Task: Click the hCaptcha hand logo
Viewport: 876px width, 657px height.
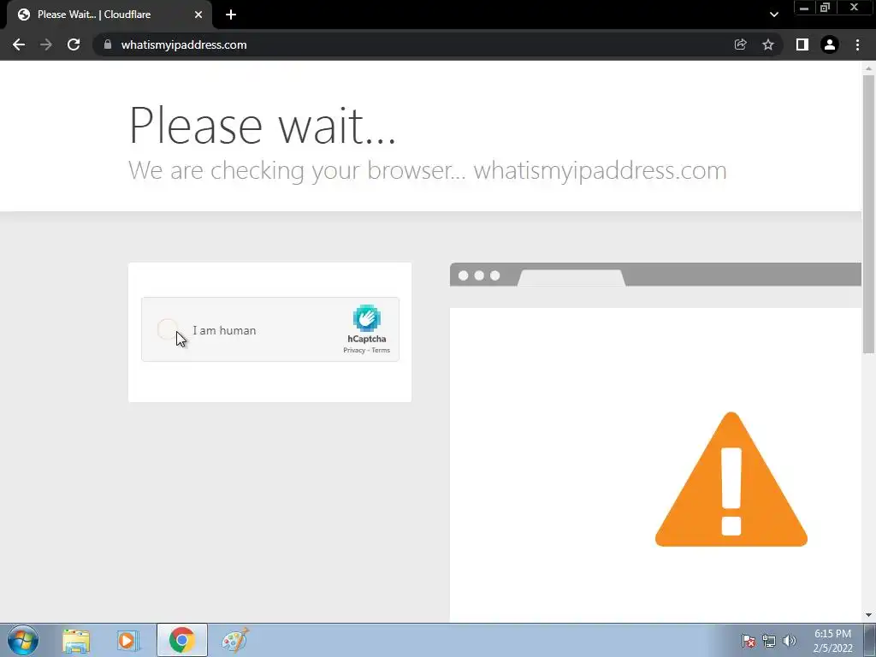Action: (366, 318)
